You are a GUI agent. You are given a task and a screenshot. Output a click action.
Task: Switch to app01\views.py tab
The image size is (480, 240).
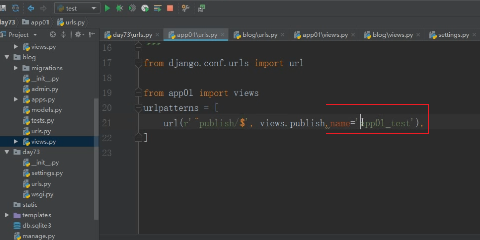pos(321,35)
